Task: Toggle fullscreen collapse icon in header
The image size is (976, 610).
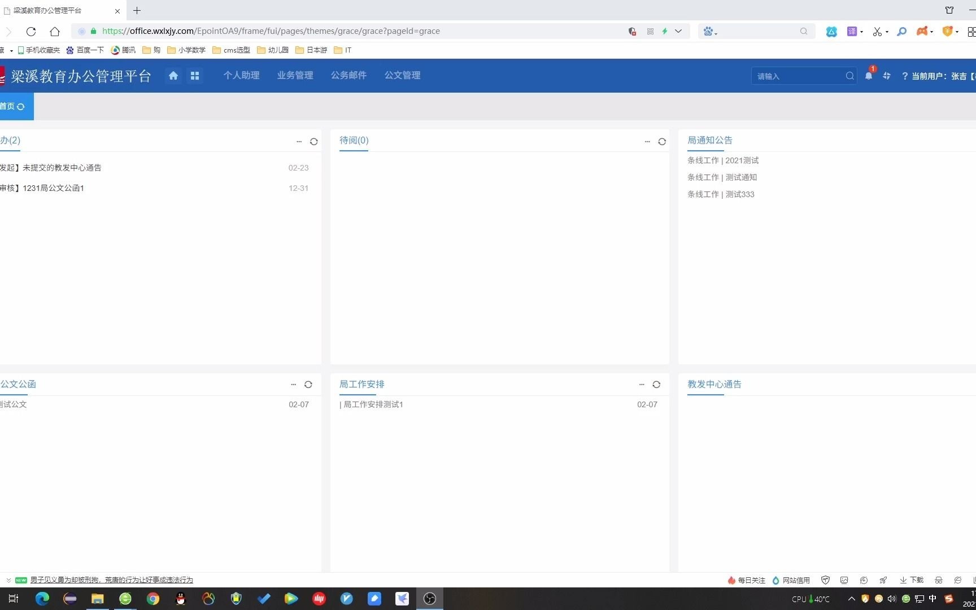Action: (887, 76)
